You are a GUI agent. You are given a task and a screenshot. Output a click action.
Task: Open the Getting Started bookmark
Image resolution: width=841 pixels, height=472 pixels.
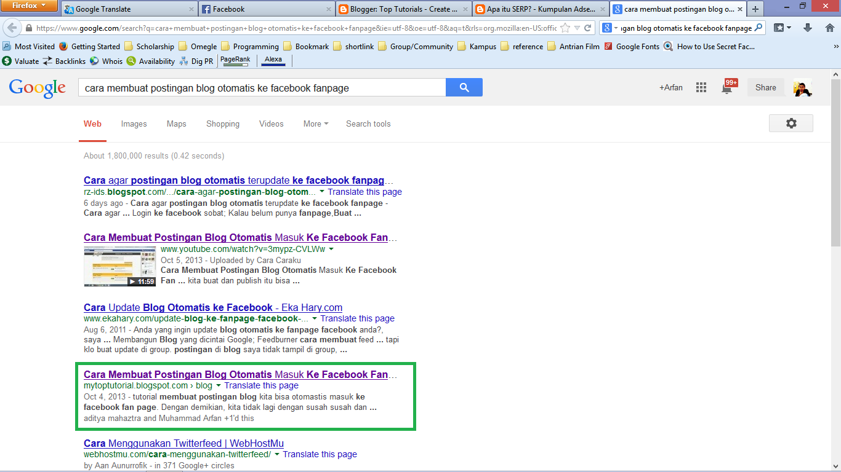(x=89, y=46)
